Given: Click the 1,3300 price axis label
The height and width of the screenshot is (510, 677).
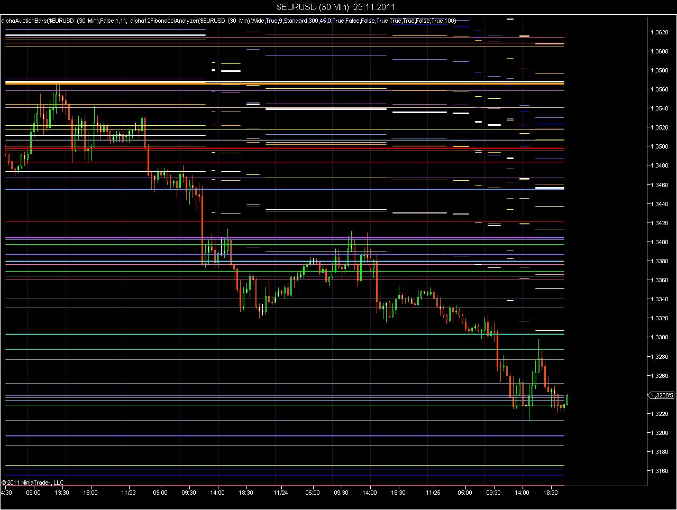Looking at the screenshot, I should click(660, 337).
